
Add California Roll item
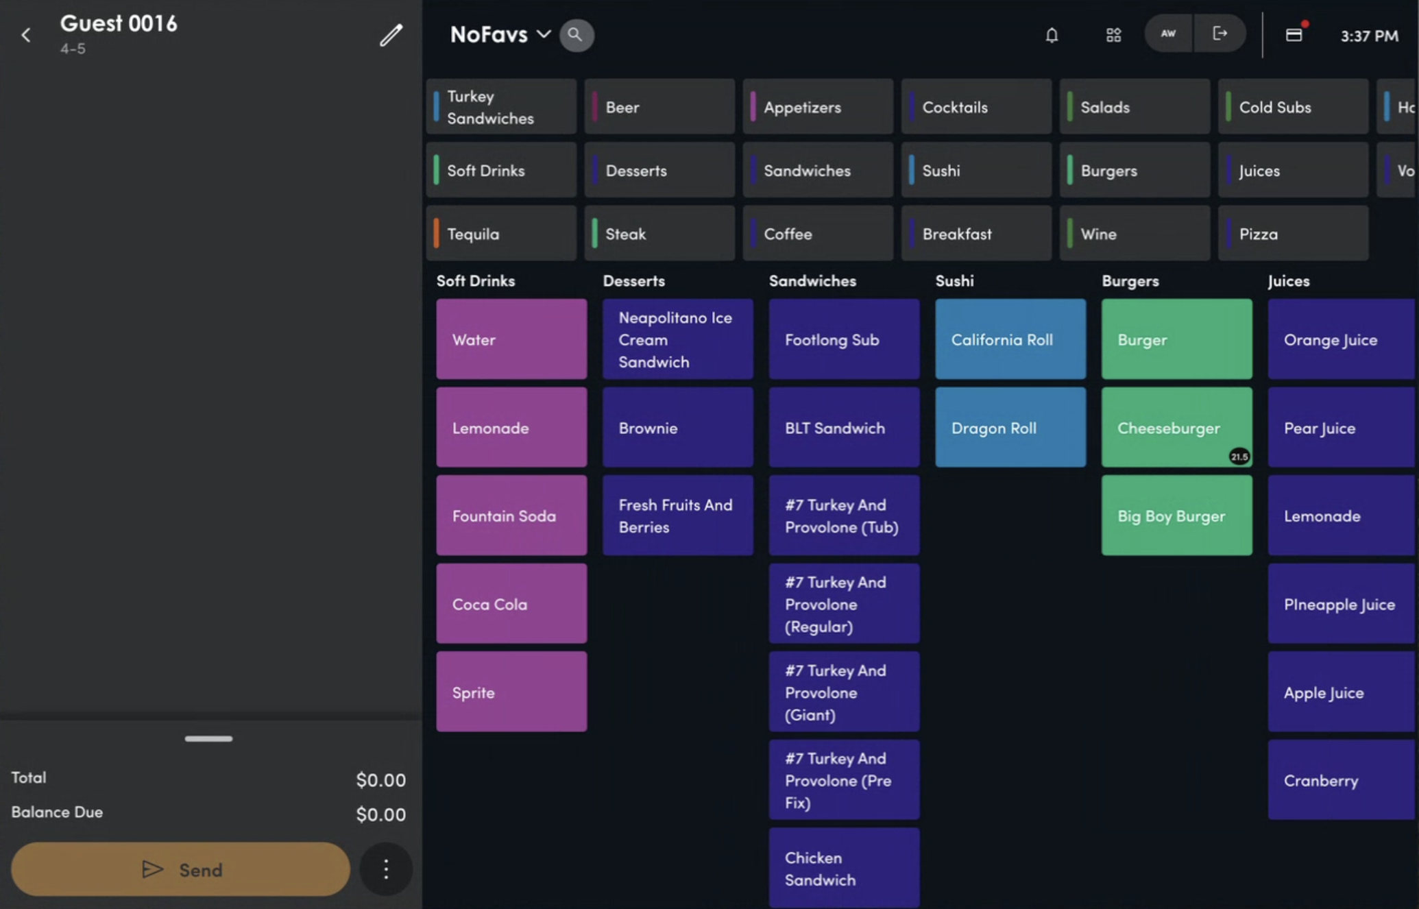(x=1010, y=339)
